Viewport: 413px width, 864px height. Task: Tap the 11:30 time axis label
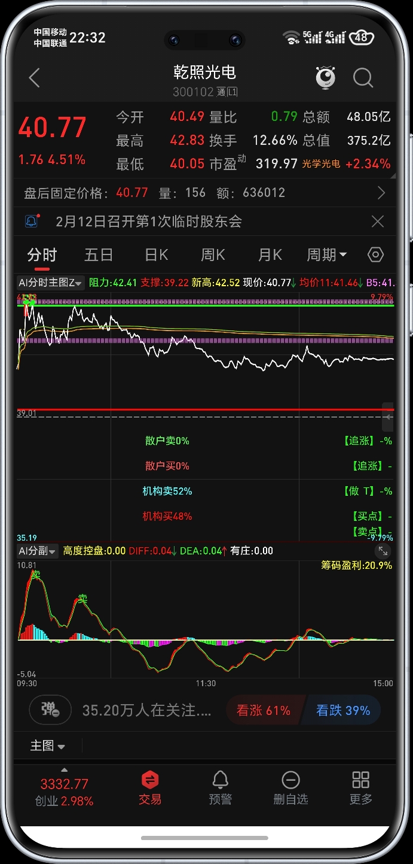206,683
